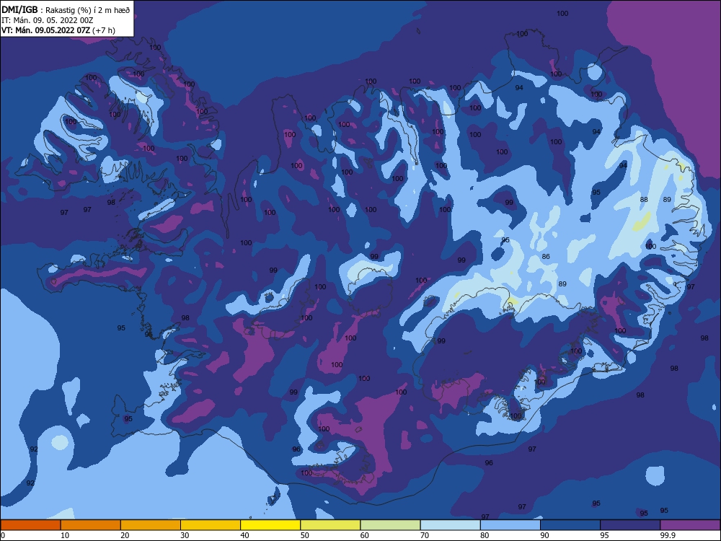Click the legend tick label '70'

425,535
